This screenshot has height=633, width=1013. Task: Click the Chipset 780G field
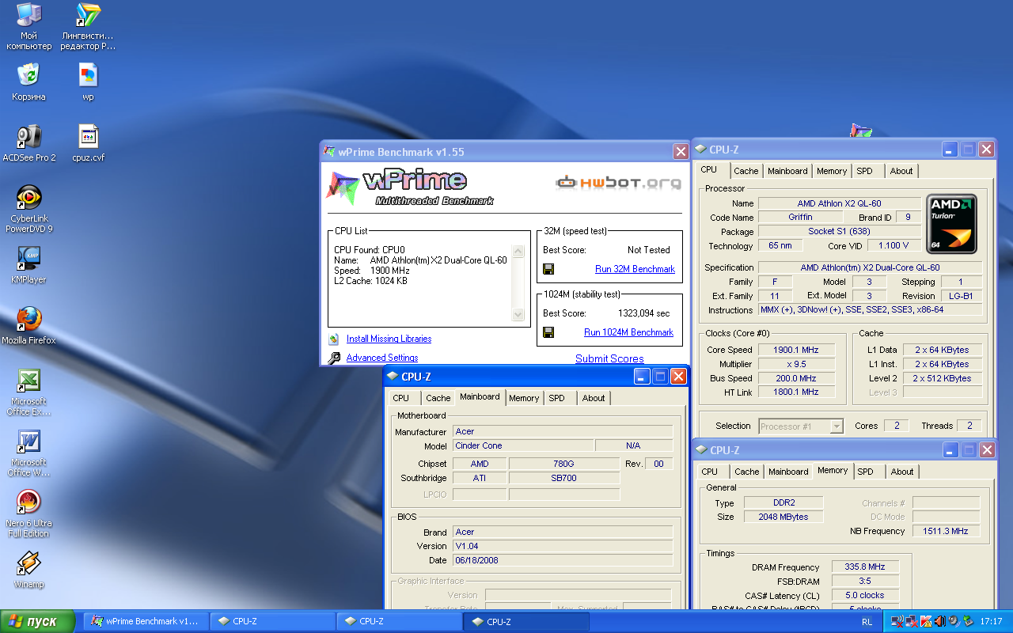(563, 464)
